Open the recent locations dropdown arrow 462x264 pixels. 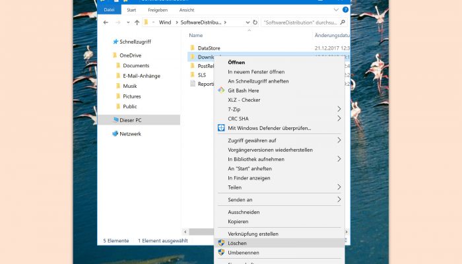128,22
